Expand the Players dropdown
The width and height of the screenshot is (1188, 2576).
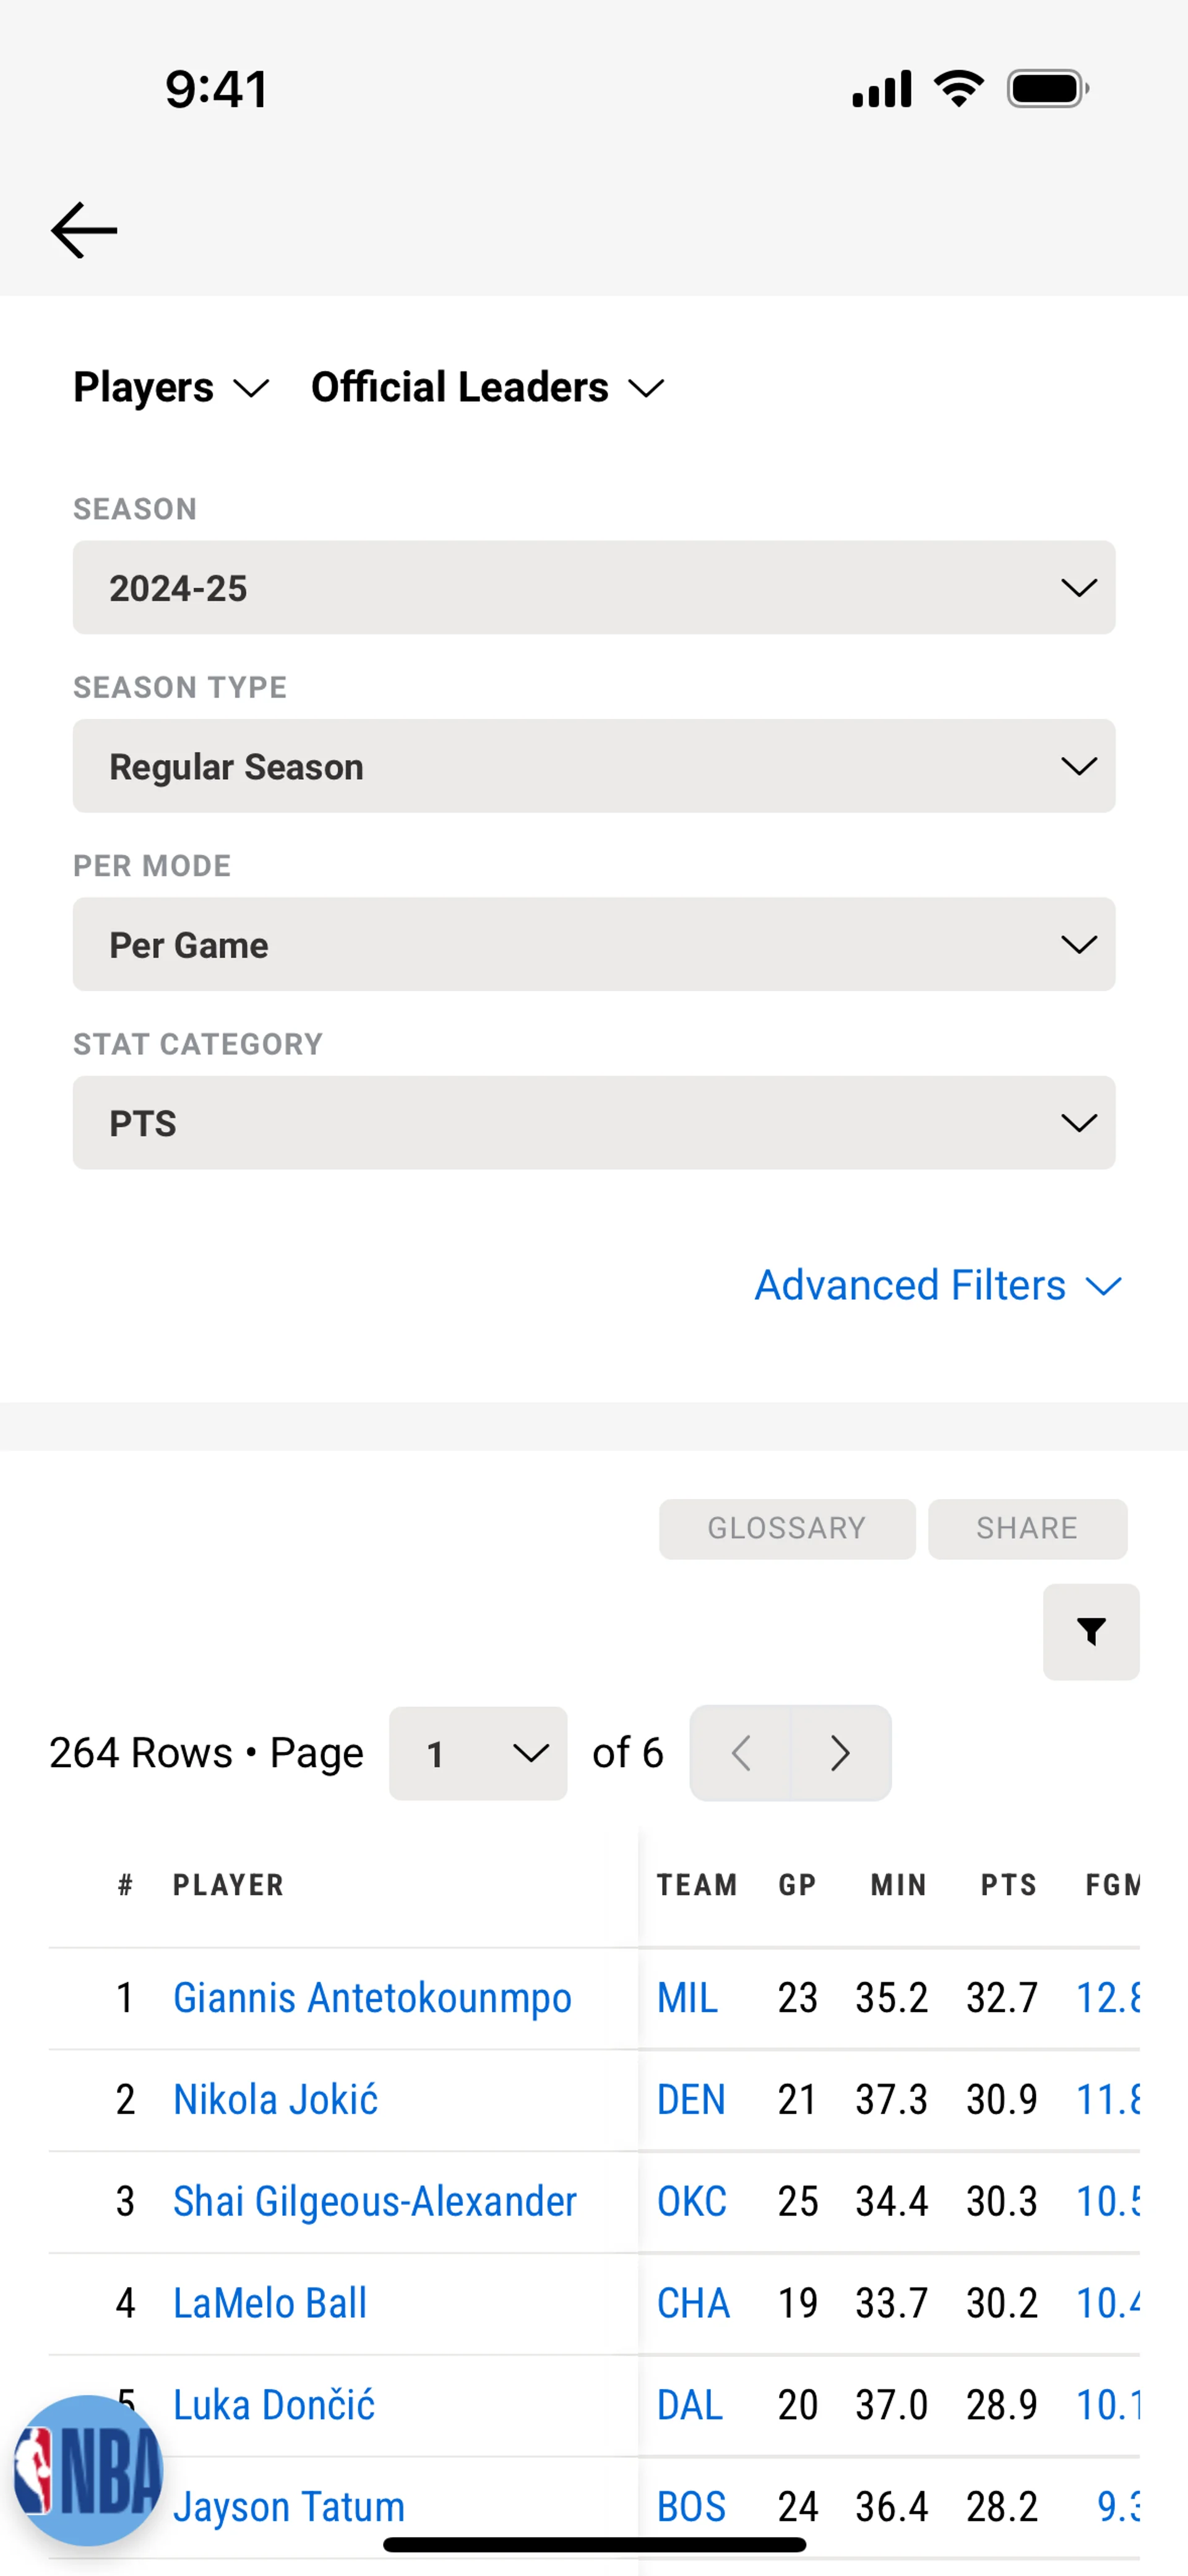coord(171,387)
